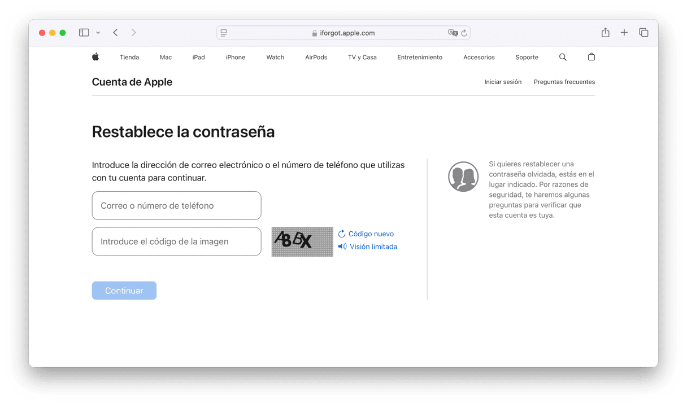Click the Continuar button
Screen dimensions: 687x405
(124, 290)
